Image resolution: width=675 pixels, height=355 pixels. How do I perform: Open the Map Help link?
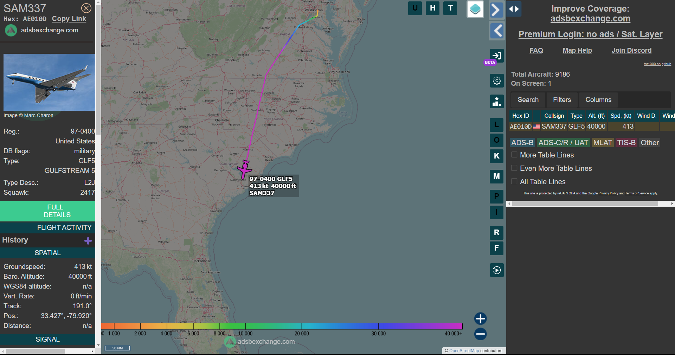(577, 50)
